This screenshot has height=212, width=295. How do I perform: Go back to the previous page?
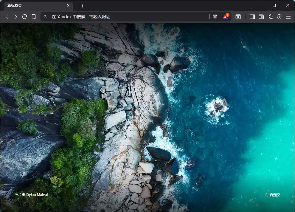(x=7, y=17)
